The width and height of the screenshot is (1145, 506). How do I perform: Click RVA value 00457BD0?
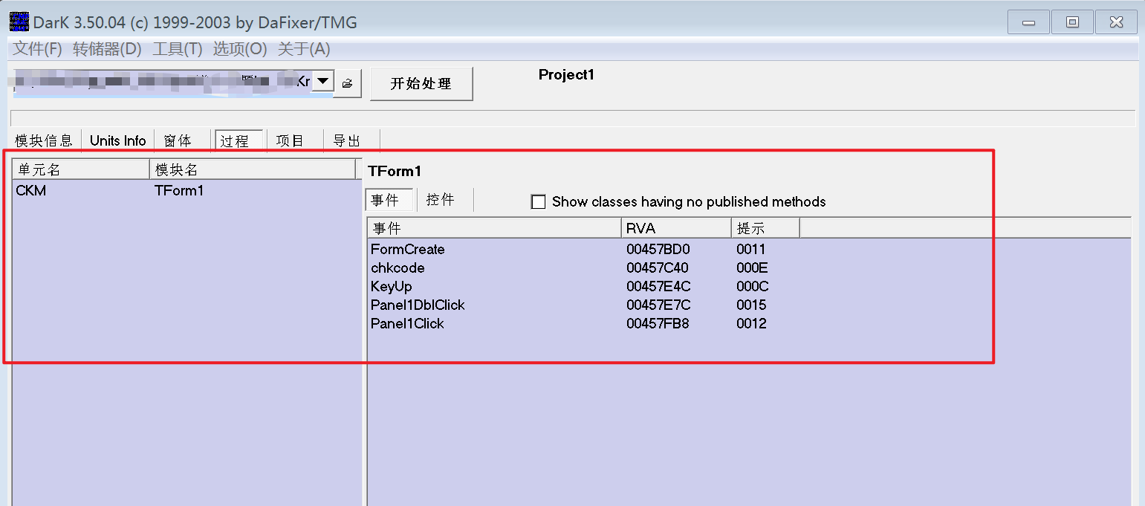click(x=658, y=249)
